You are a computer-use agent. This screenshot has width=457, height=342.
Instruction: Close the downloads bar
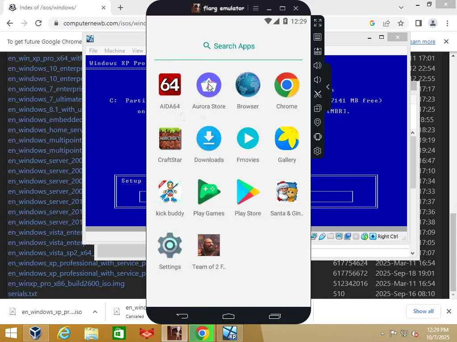click(449, 311)
